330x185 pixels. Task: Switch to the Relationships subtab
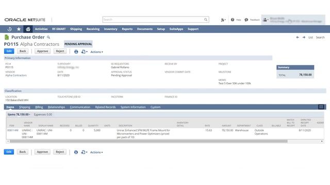click(56, 107)
